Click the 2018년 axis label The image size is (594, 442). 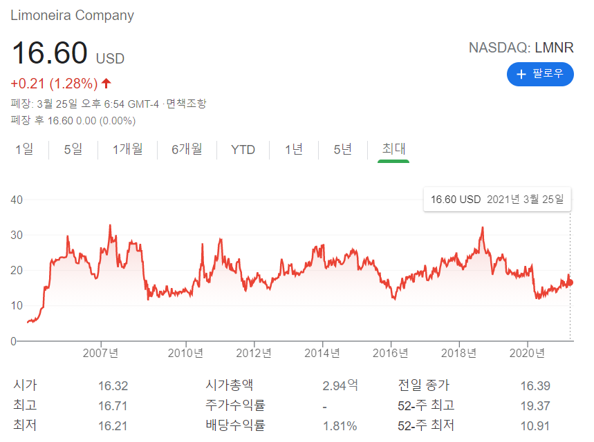tap(458, 353)
